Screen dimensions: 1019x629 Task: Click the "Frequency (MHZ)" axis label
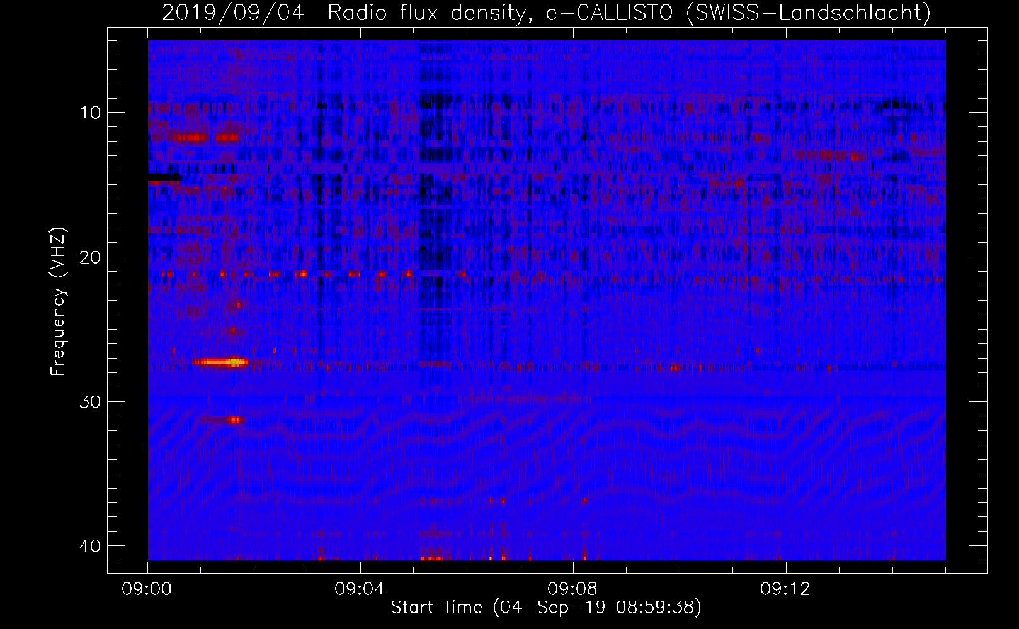click(58, 302)
